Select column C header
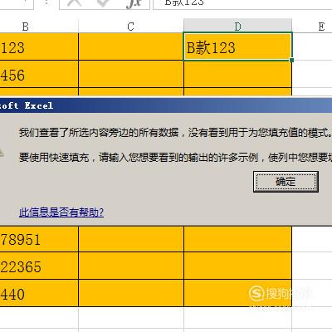The image size is (332, 332). click(x=131, y=27)
